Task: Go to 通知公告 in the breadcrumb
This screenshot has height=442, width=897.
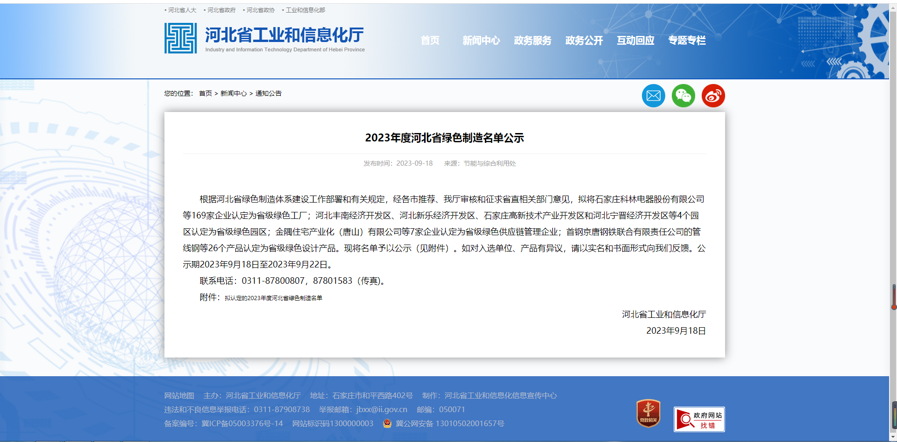Action: point(268,93)
